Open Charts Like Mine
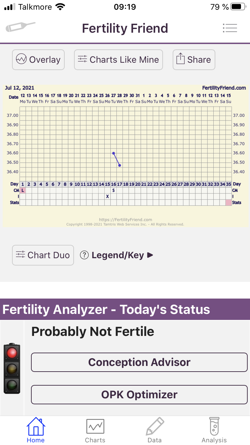 [x=118, y=60]
